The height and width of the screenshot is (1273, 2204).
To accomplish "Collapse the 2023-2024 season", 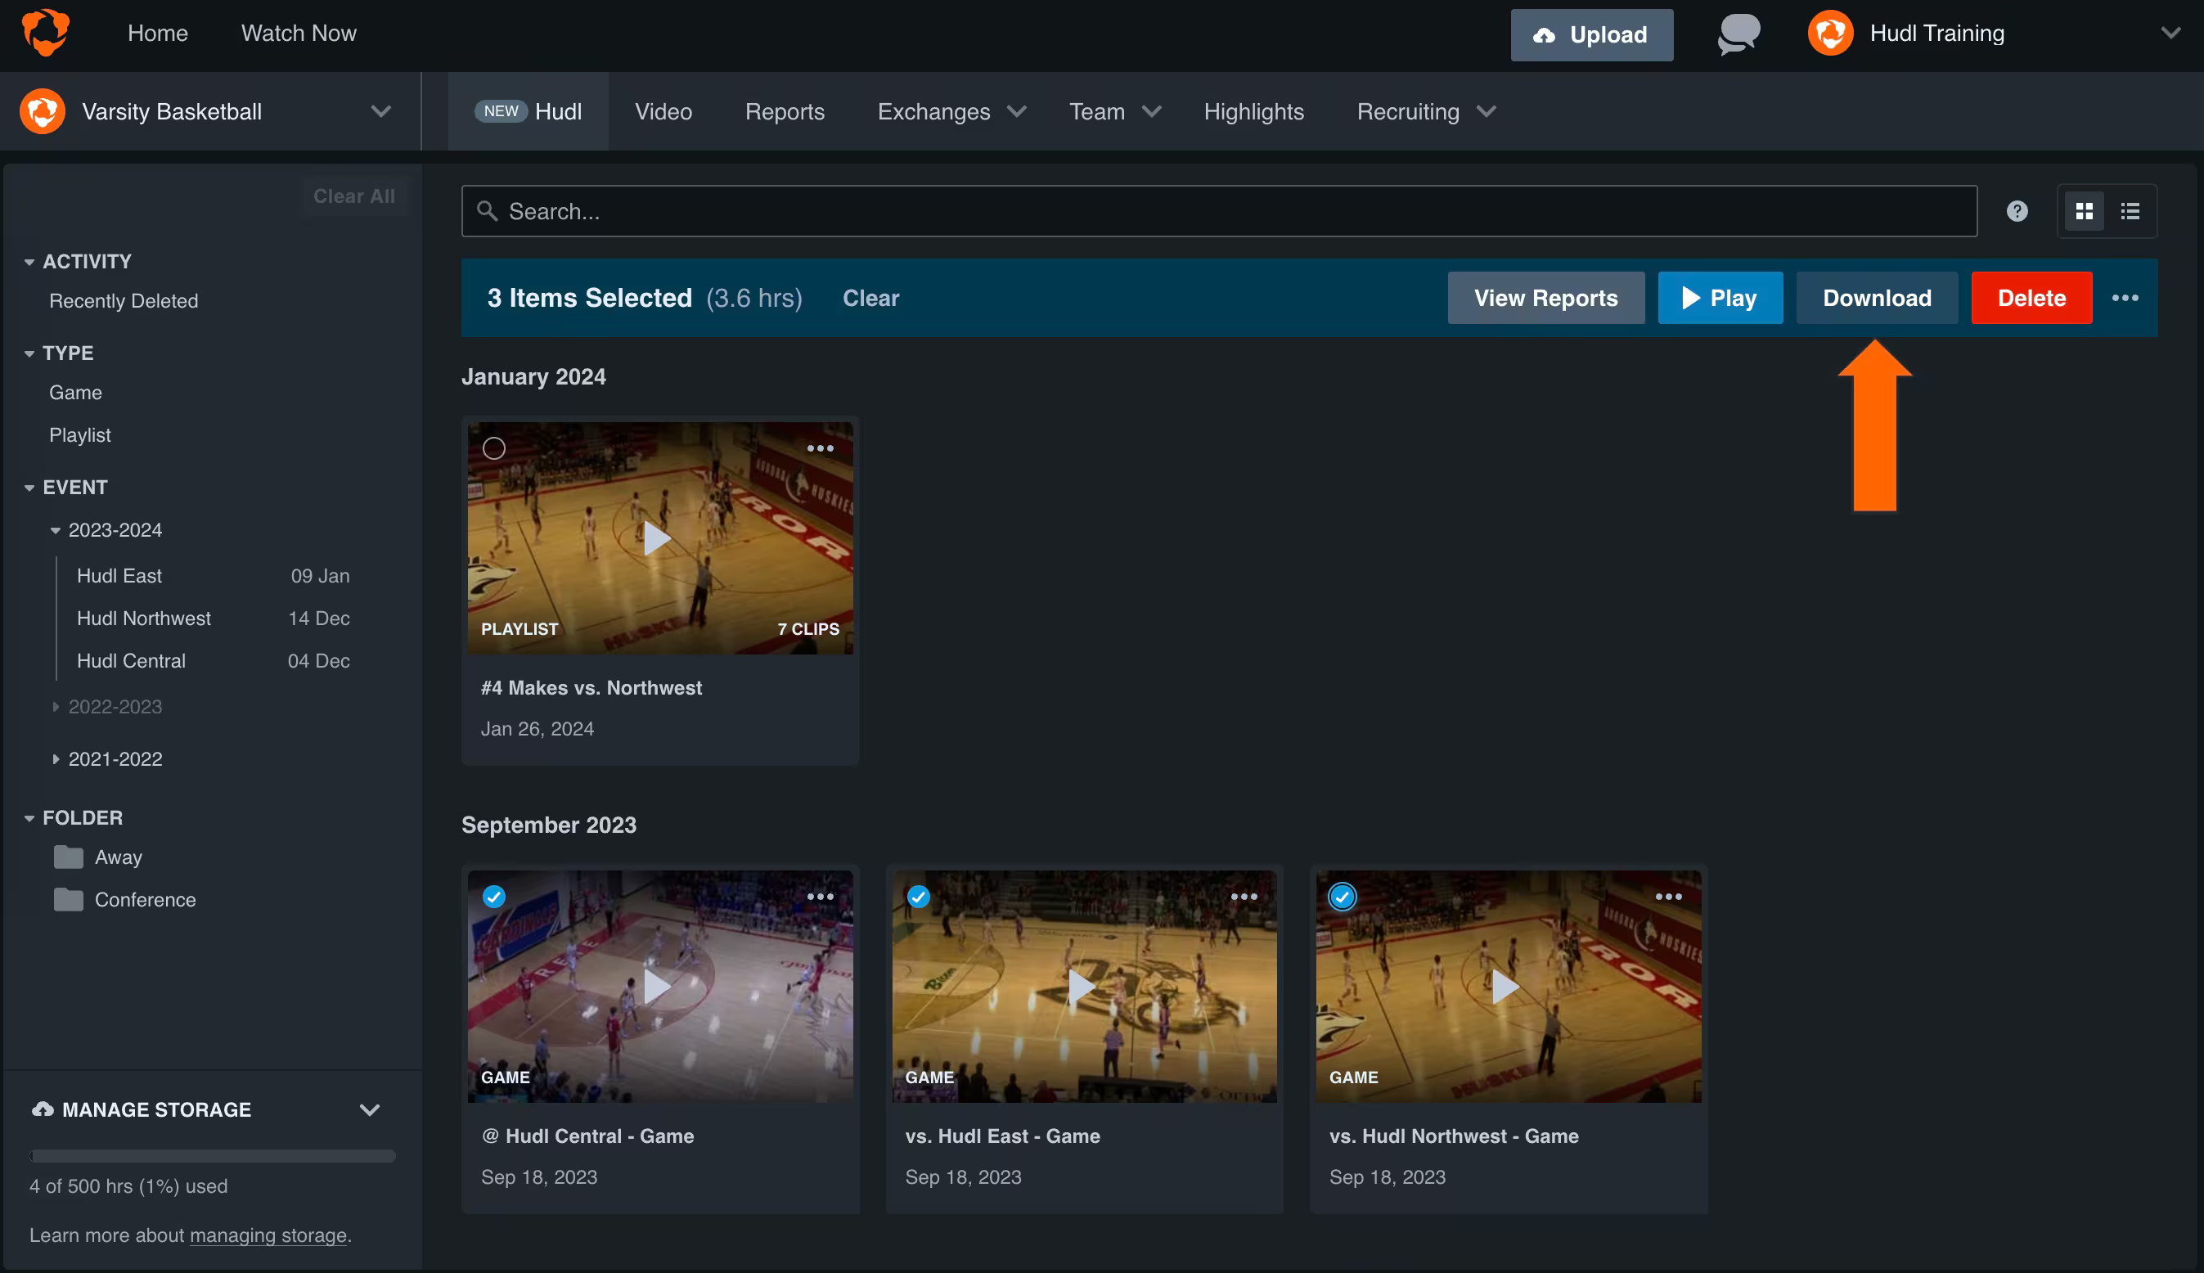I will coord(55,530).
